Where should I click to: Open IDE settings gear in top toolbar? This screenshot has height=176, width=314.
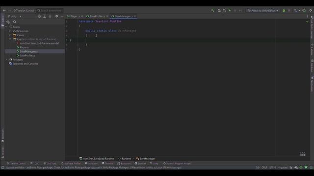[311, 10]
